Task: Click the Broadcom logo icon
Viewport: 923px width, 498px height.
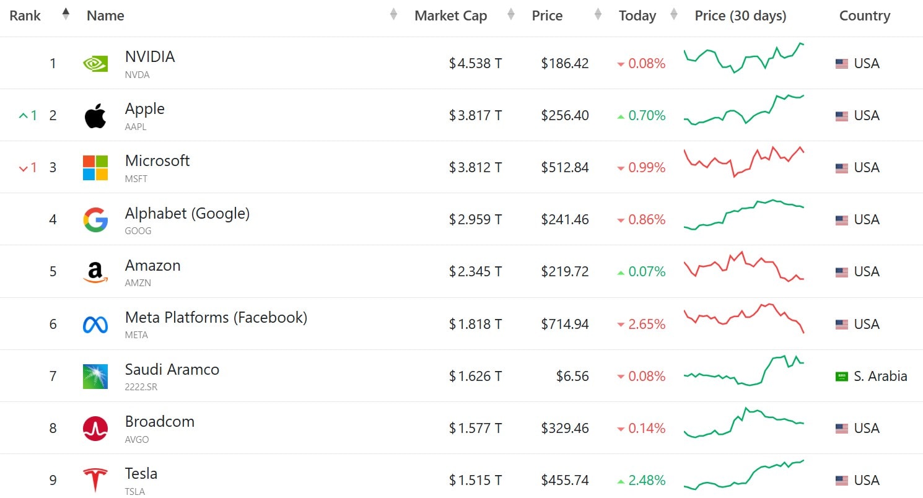Action: [x=95, y=429]
